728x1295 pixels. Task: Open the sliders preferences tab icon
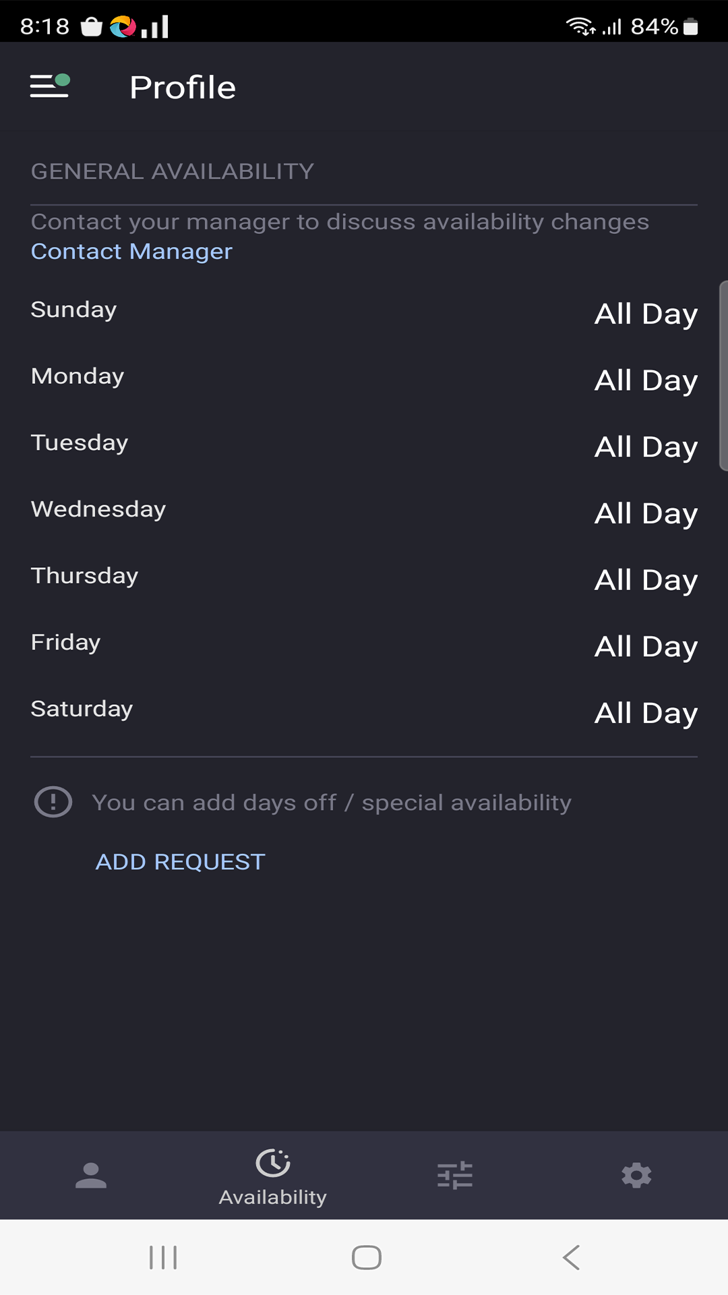pyautogui.click(x=455, y=1176)
